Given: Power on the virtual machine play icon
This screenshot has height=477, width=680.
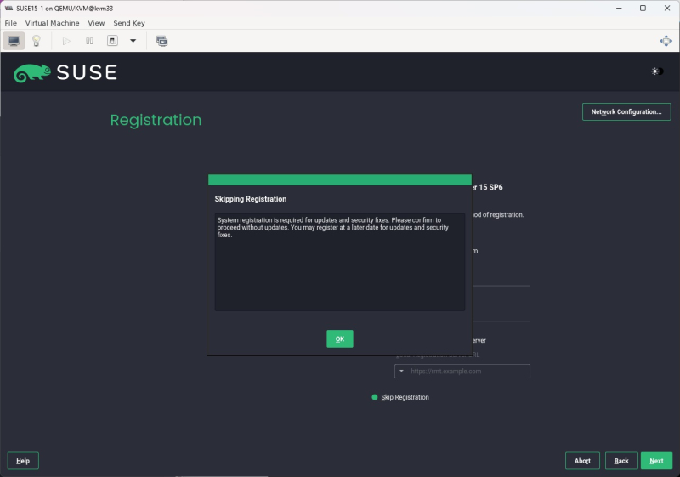Looking at the screenshot, I should pyautogui.click(x=66, y=41).
